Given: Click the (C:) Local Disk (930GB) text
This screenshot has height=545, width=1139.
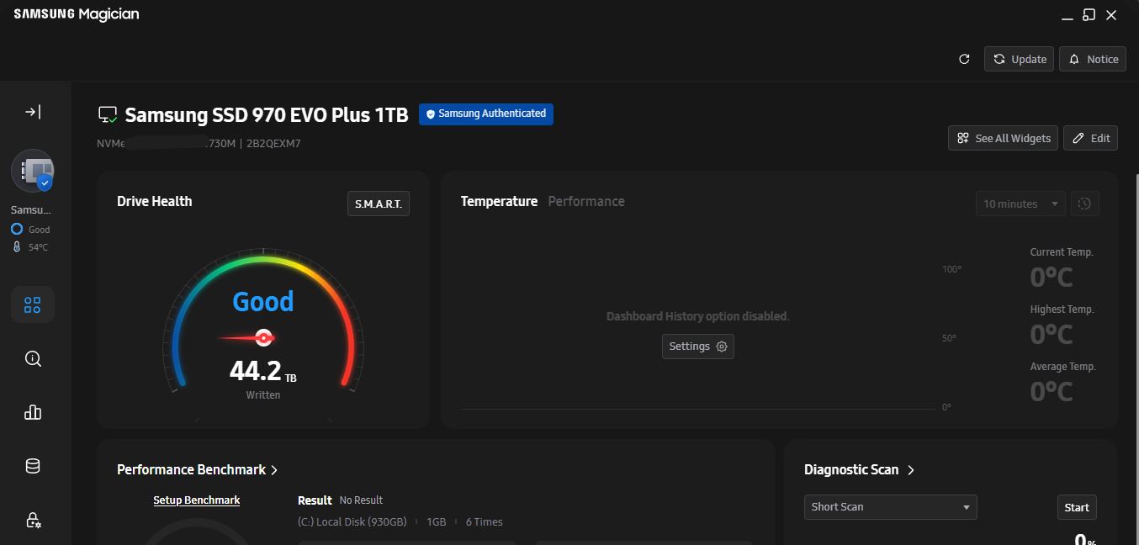Looking at the screenshot, I should tap(352, 522).
